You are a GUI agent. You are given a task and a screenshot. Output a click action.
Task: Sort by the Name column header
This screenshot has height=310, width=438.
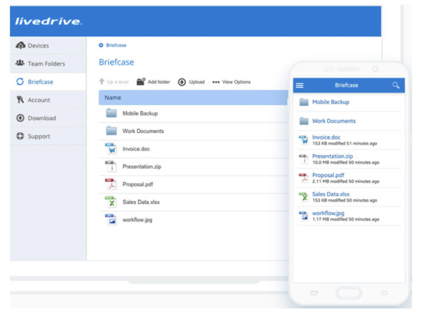coord(193,98)
